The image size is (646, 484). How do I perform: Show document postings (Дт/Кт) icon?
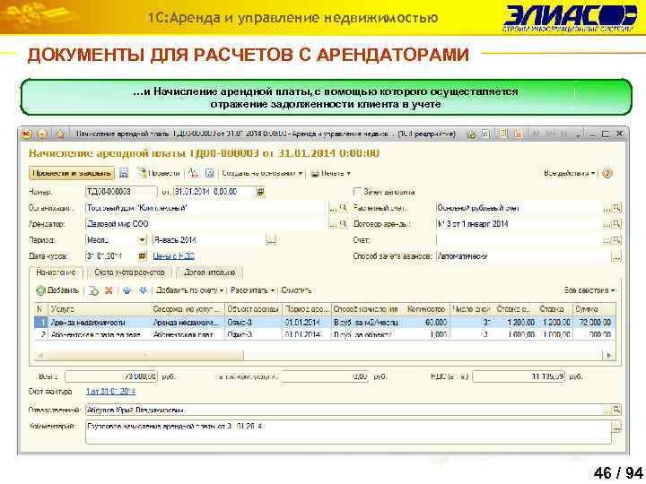193,173
